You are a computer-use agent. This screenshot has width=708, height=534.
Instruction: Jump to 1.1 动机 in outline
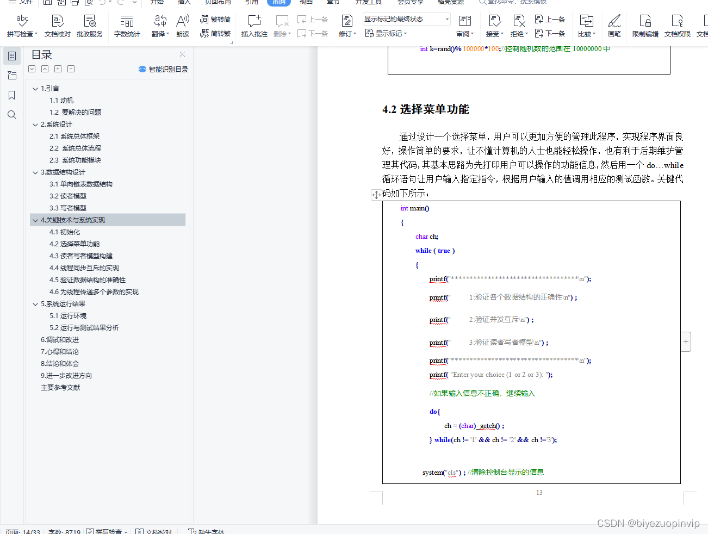(x=61, y=101)
